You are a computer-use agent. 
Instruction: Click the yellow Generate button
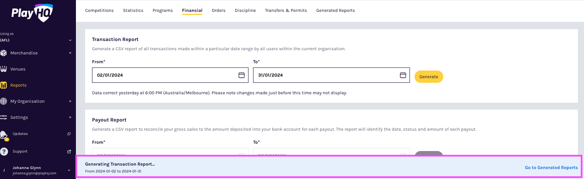[x=429, y=77]
